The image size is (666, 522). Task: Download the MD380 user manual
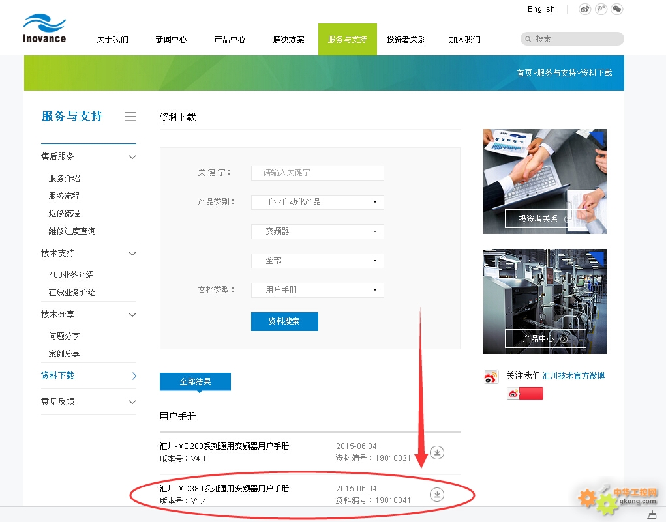click(437, 495)
